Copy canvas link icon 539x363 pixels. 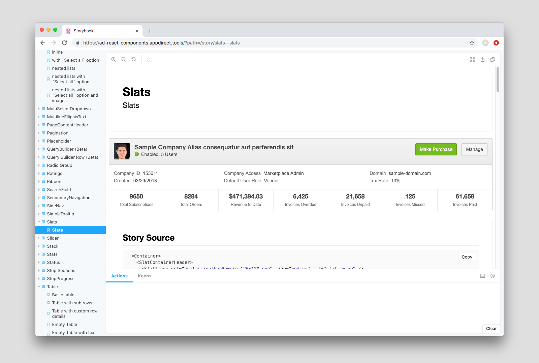point(493,59)
